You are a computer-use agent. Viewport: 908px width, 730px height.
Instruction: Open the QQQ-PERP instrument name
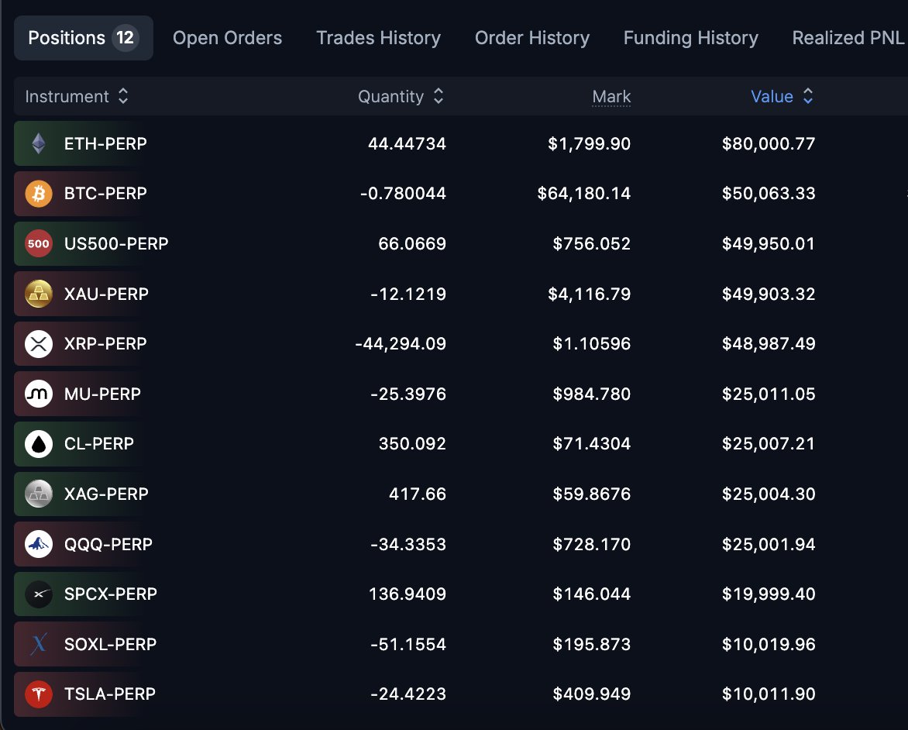coord(108,544)
